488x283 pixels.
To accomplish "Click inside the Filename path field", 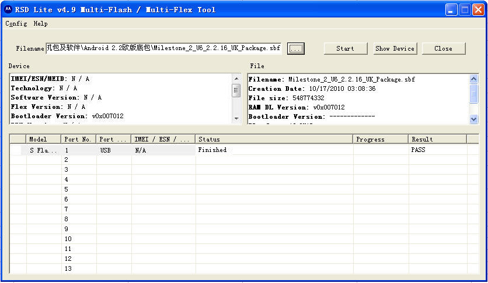I will coord(163,49).
